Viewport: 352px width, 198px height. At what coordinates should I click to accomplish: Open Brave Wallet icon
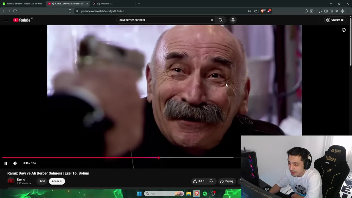331,11
